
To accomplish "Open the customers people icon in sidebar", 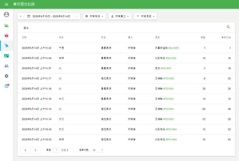I will coord(7,66).
